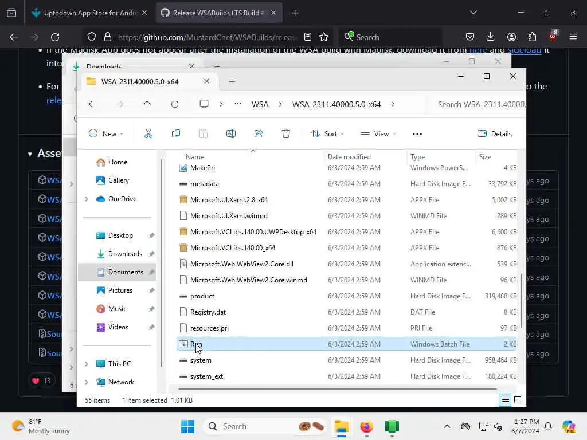The height and width of the screenshot is (440, 587).
Task: Bookmark this page with the star icon
Action: pos(324,37)
